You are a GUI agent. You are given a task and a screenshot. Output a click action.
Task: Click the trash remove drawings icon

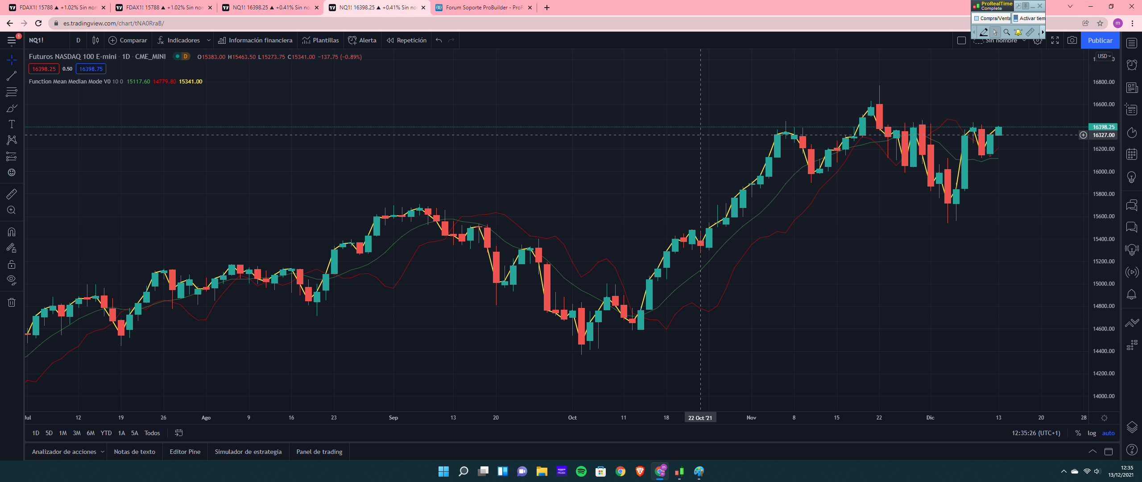tap(12, 303)
